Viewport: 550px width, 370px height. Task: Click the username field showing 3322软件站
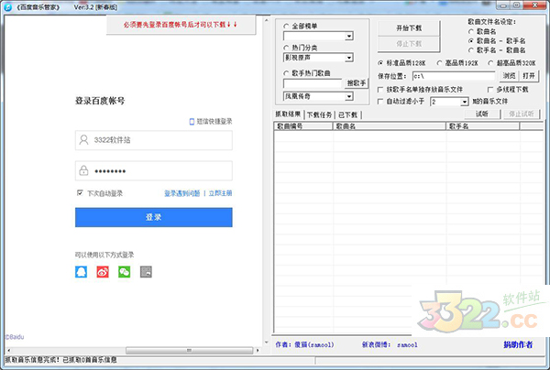tap(154, 140)
